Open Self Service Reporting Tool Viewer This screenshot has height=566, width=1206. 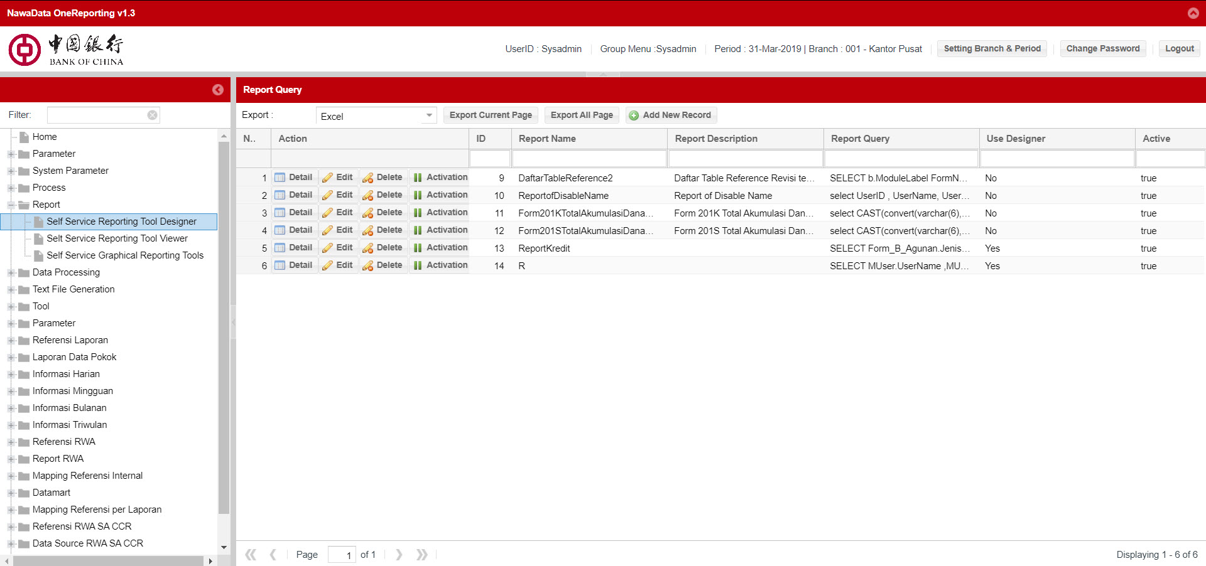tap(117, 238)
